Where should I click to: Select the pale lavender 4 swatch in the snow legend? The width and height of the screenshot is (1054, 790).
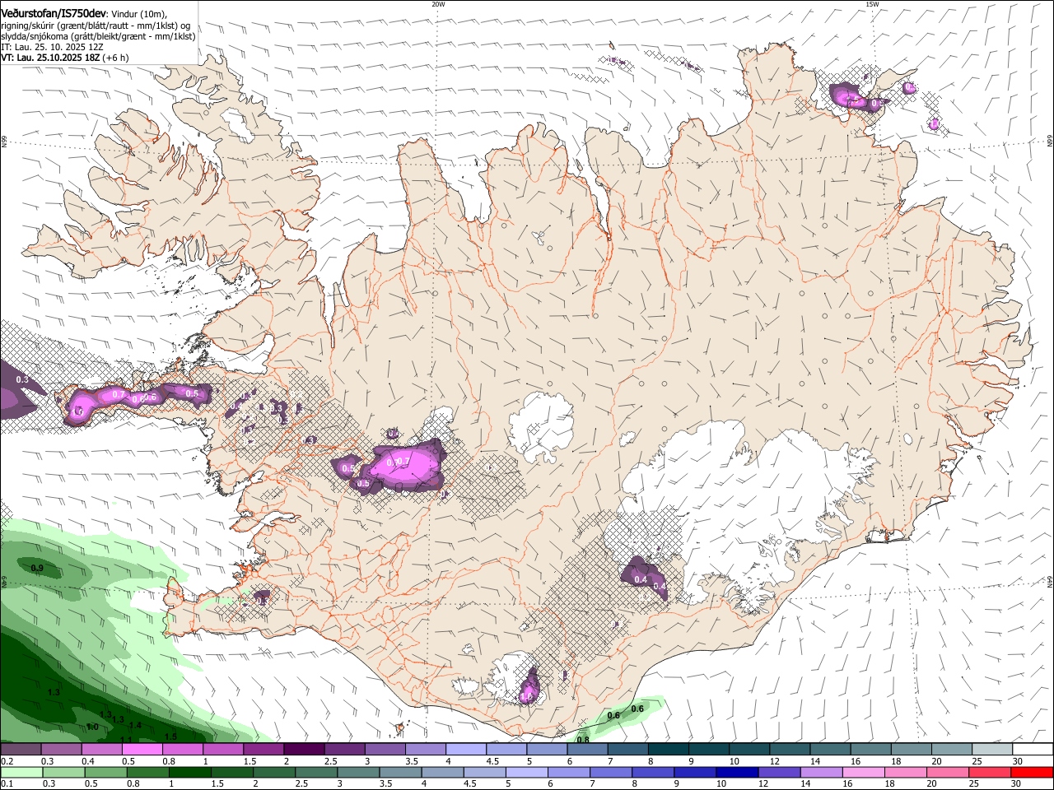(466, 749)
